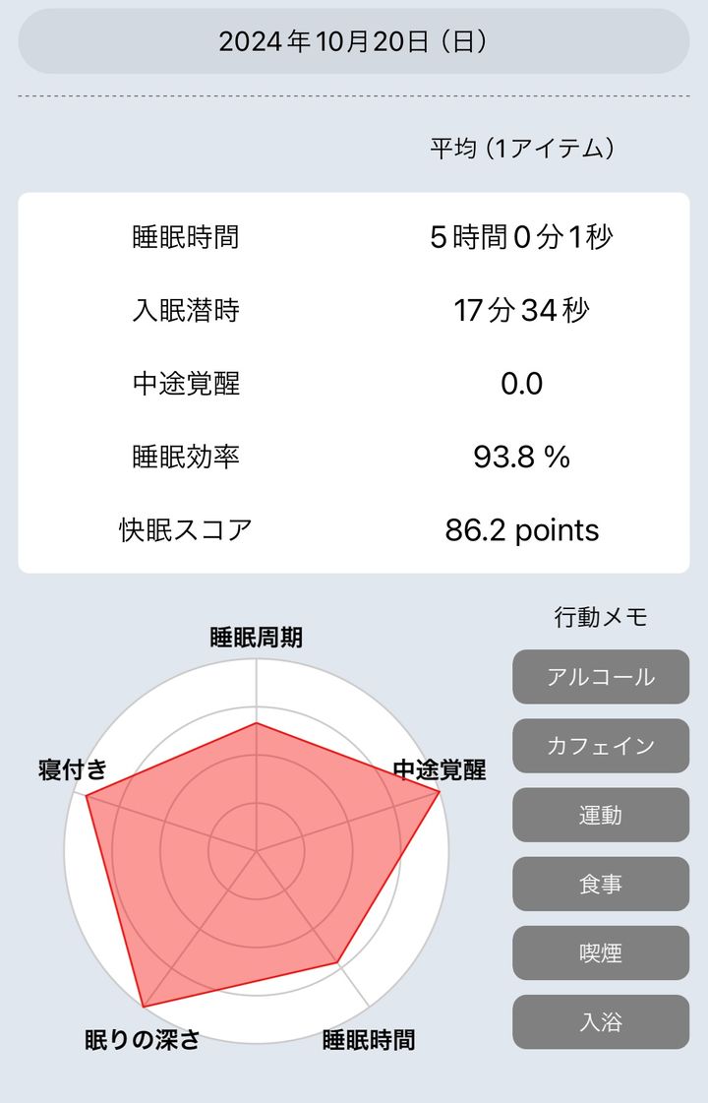
Task: Tap the 平均 (1アイテム) heading
Action: tap(522, 149)
